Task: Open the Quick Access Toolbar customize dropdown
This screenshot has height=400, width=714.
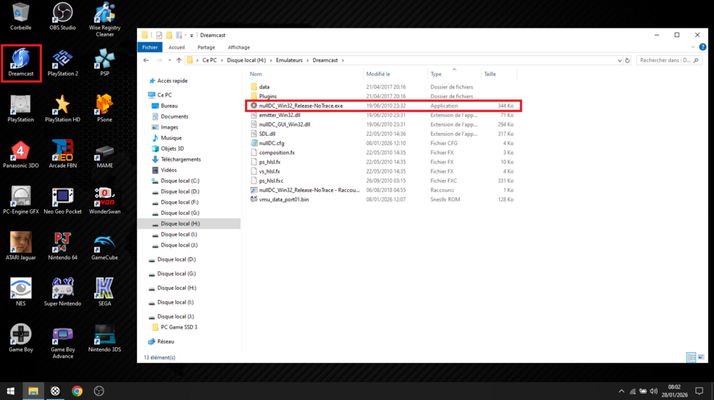Action: (x=191, y=35)
